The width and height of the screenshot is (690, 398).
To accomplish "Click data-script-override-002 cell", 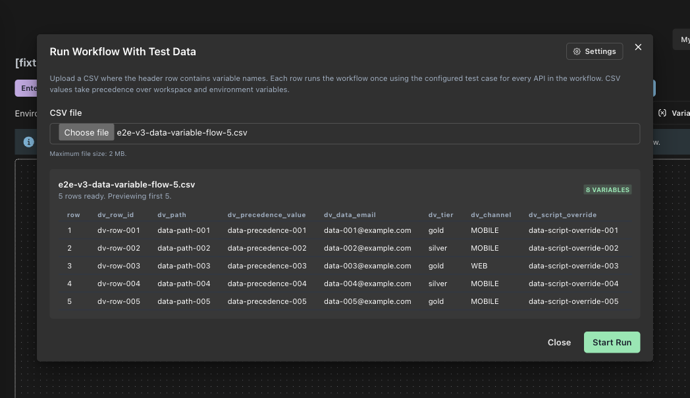I will click(x=573, y=248).
